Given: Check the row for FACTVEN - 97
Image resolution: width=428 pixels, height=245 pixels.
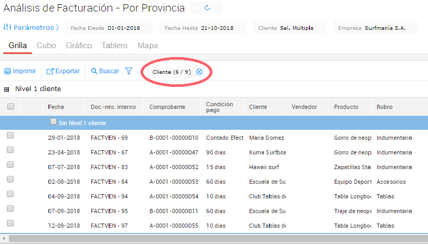Looking at the screenshot, I should [10, 223].
